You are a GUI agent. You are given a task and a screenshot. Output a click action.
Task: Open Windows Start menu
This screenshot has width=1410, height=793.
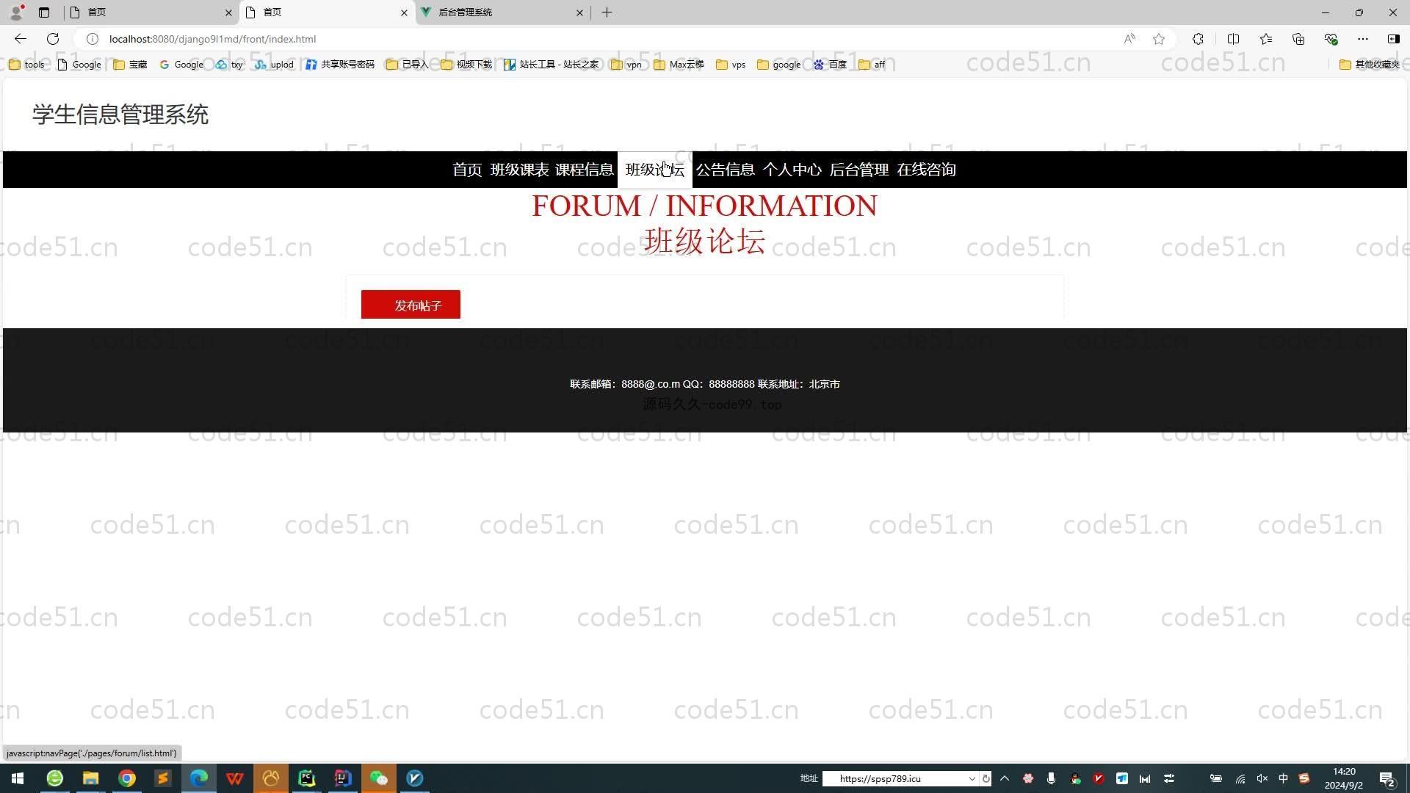tap(18, 778)
